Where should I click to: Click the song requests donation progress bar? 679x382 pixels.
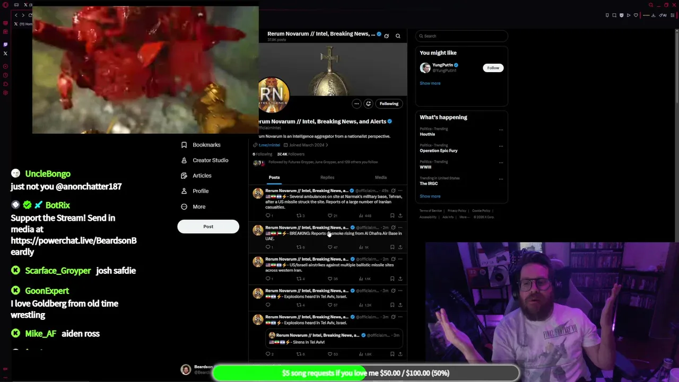(x=366, y=373)
